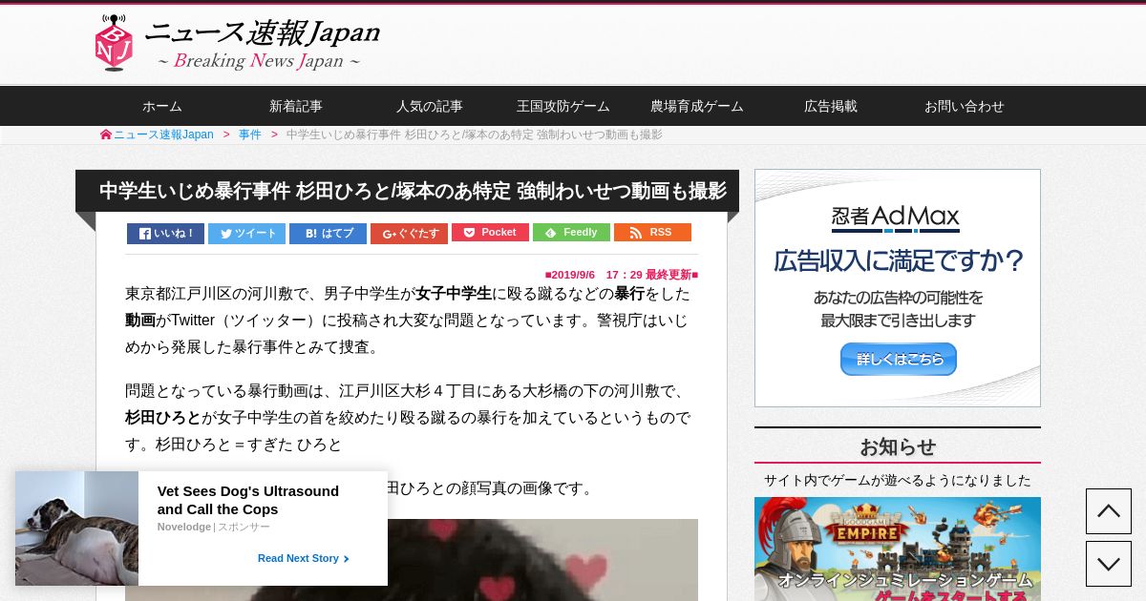Screen dimensions: 1146x601
Task: Click the ニュース速報Japan header title
Action: coord(262,33)
